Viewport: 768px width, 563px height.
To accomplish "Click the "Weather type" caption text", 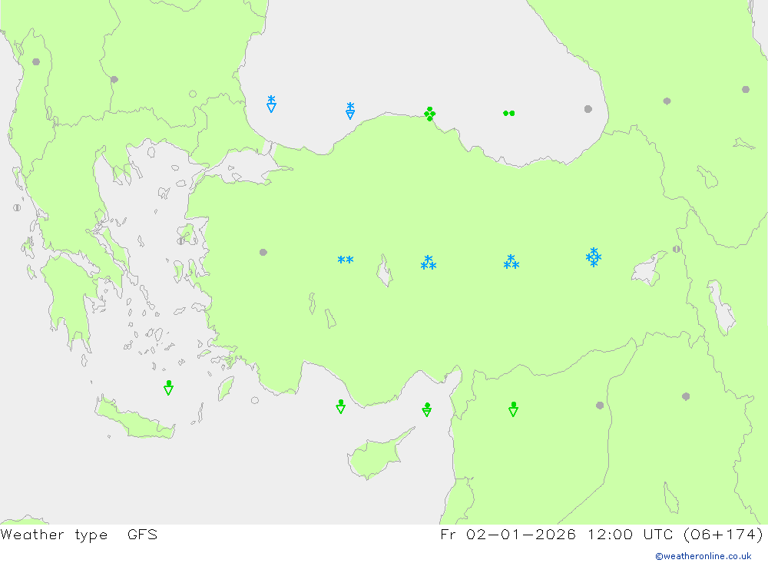I will 54,535.
